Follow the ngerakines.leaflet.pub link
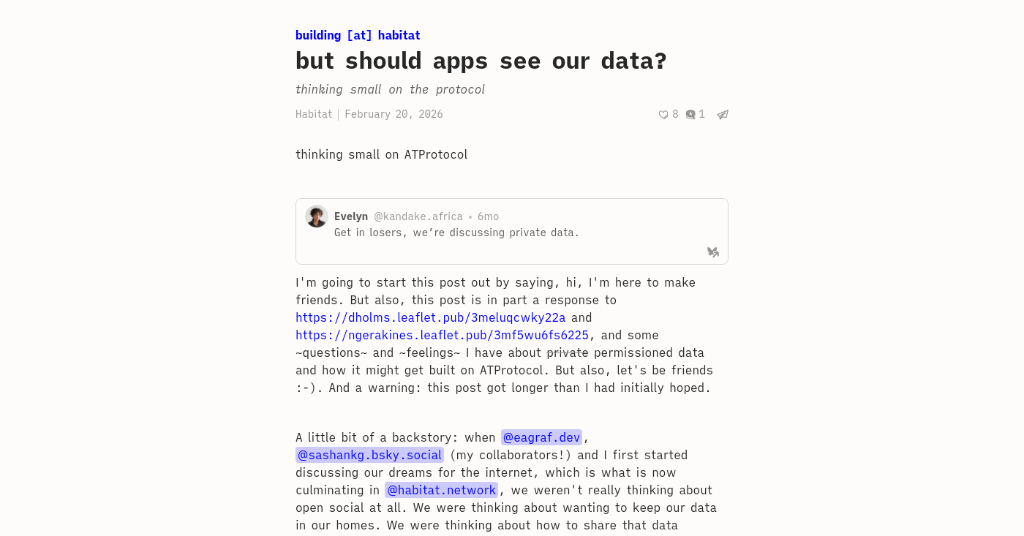The image size is (1024, 536). pos(442,335)
